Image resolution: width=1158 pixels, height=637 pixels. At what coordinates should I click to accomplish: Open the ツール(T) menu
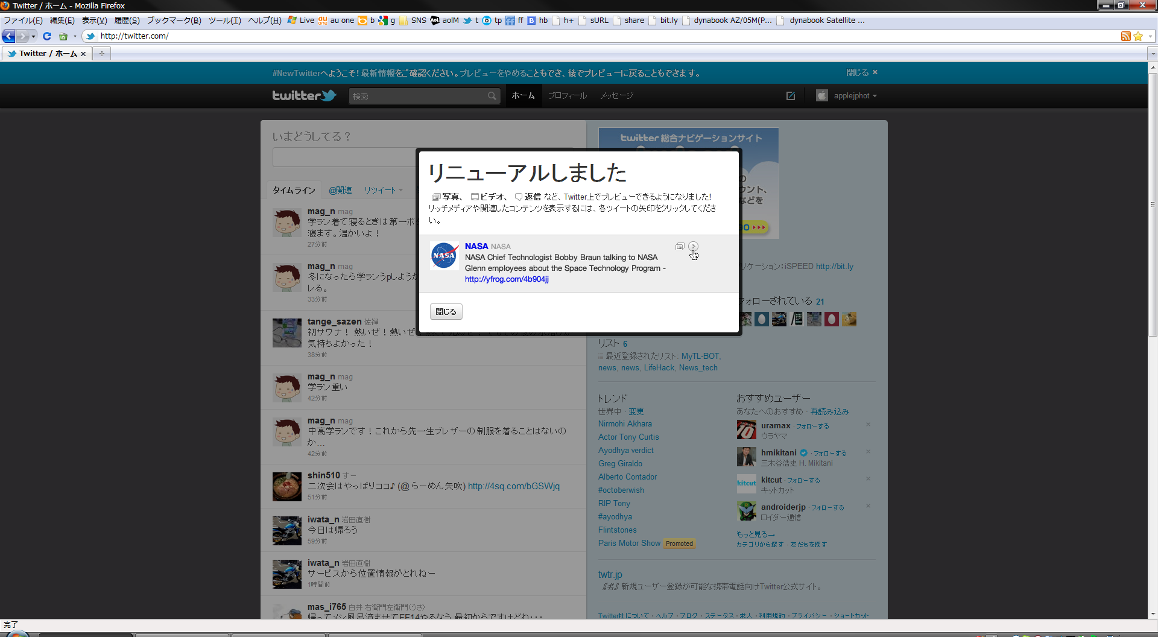(x=224, y=21)
